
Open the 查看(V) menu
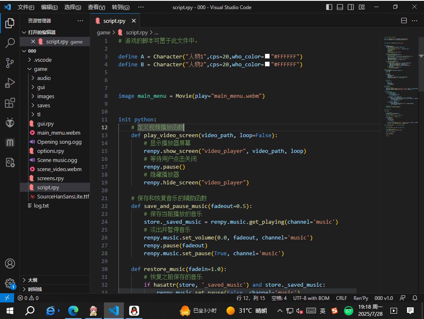coord(96,7)
